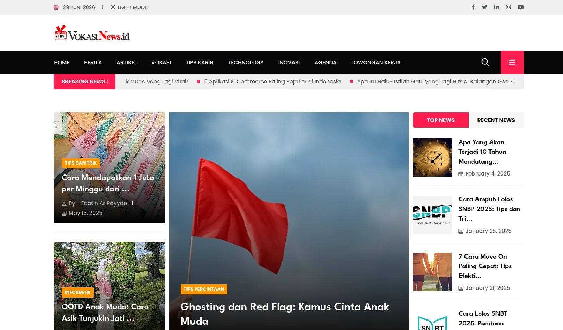563x330 pixels.
Task: Click the calendar icon beside top date
Action: (x=56, y=7)
